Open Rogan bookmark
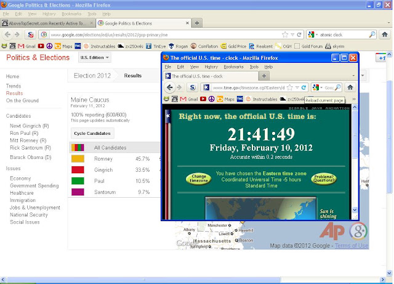Screen dimensions: 394x284 click(x=179, y=46)
